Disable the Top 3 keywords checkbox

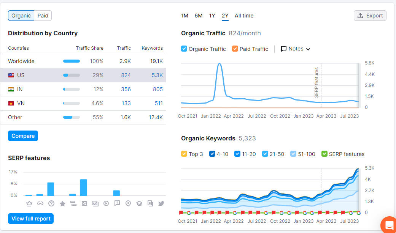pos(184,154)
